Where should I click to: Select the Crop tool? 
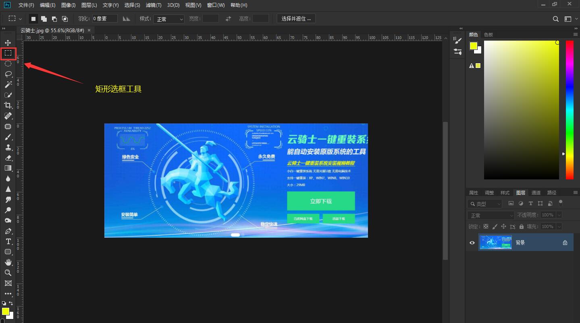click(8, 105)
